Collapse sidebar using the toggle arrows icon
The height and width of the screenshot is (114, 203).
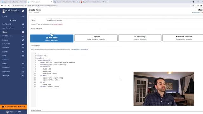[x=23, y=11]
